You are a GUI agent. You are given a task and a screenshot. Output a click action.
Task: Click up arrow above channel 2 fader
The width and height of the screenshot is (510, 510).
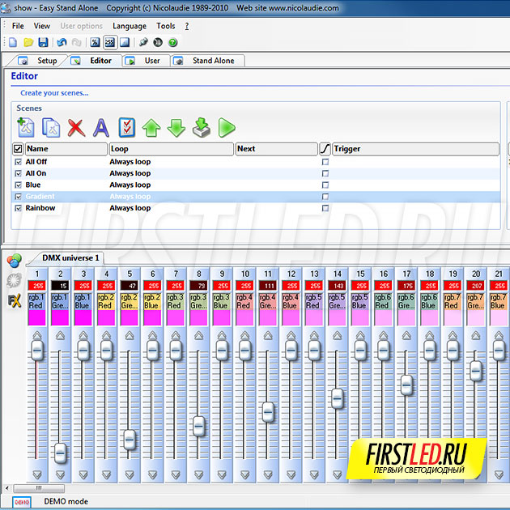click(60, 335)
